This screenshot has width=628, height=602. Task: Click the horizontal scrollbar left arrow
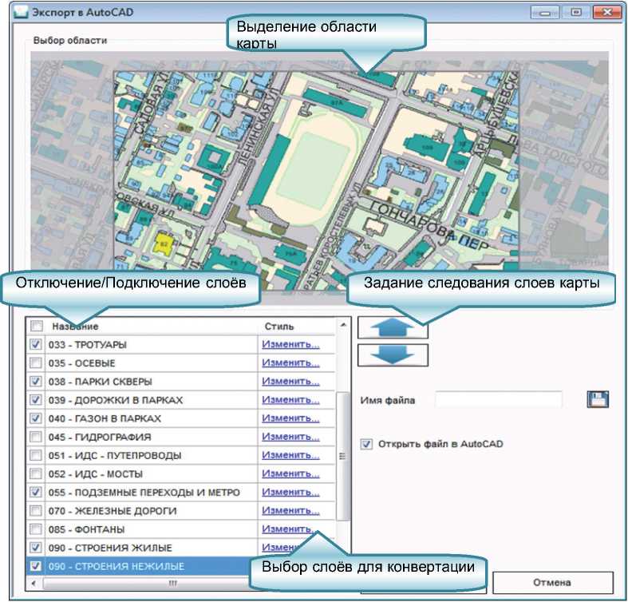34,583
